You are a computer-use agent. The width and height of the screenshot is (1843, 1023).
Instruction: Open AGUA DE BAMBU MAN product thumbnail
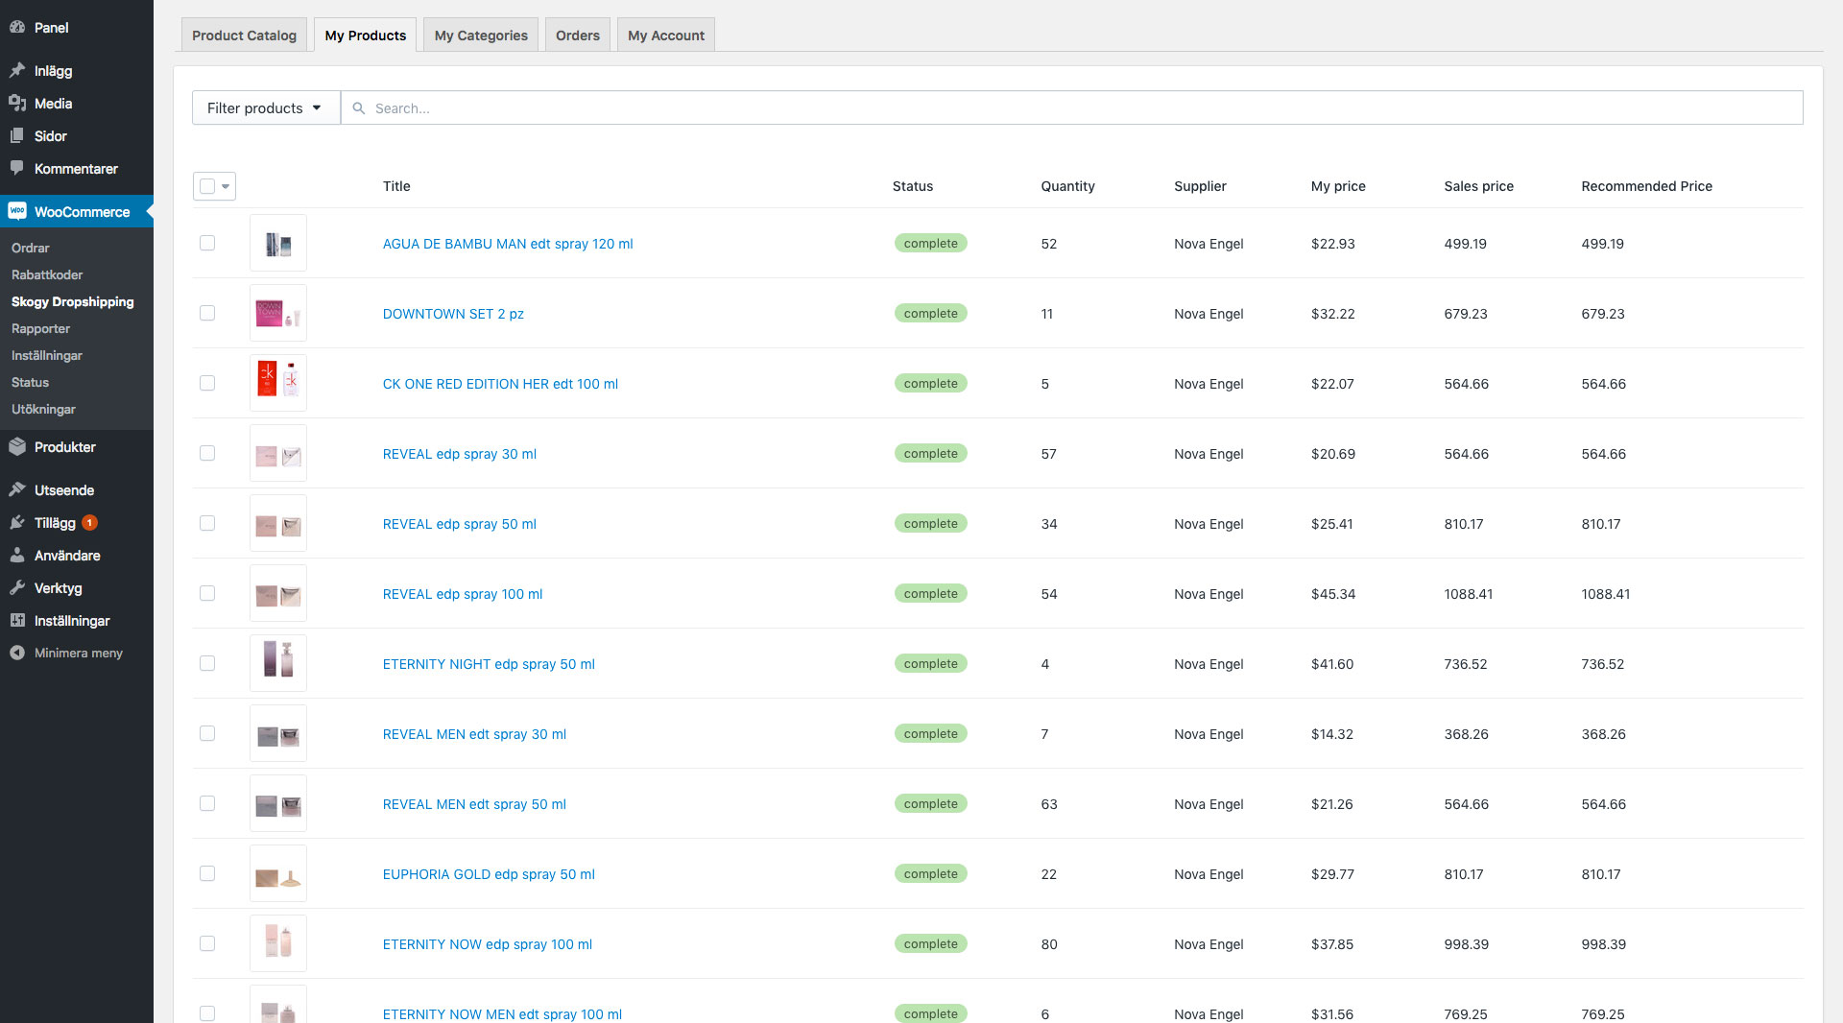[x=278, y=243]
